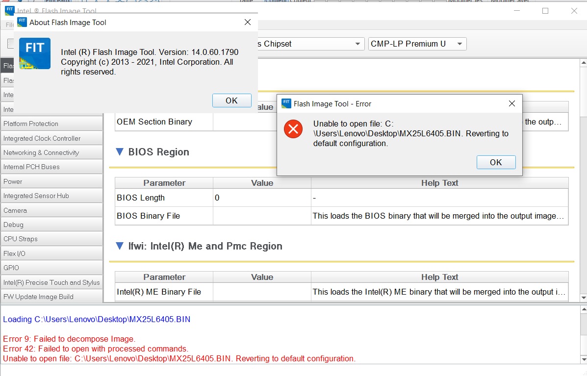Click Help Text column header in BIOS Region table
Screen dimensions: 587x376
[x=439, y=183]
